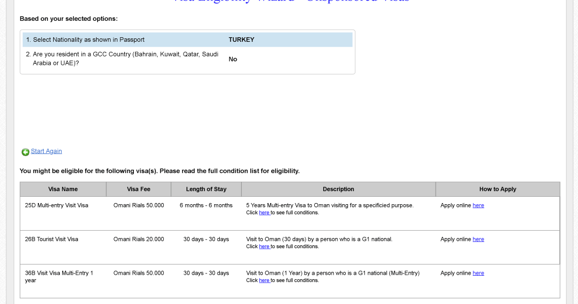The width and height of the screenshot is (578, 304).
Task: Apply online for 36B Visit Visa Multi-Entry
Action: coord(478,273)
